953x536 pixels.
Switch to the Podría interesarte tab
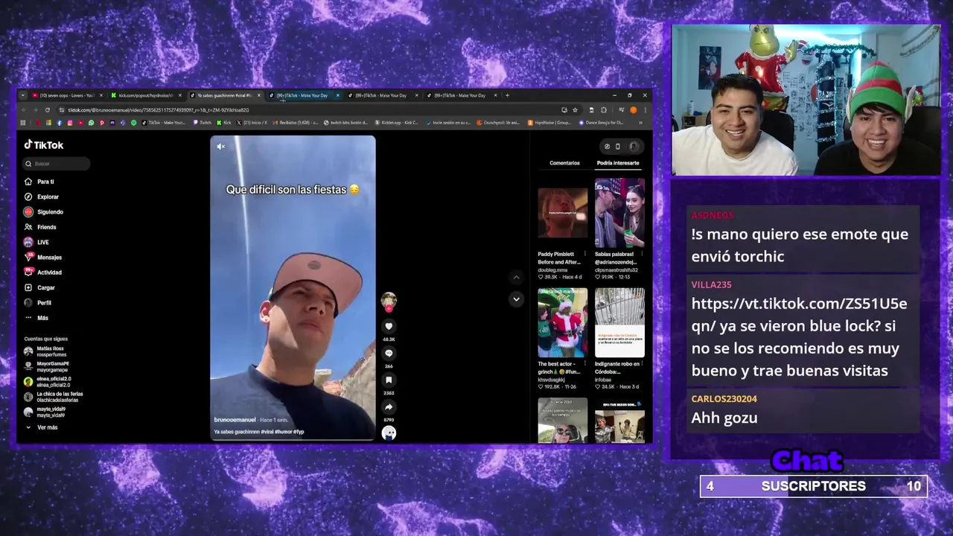(618, 163)
